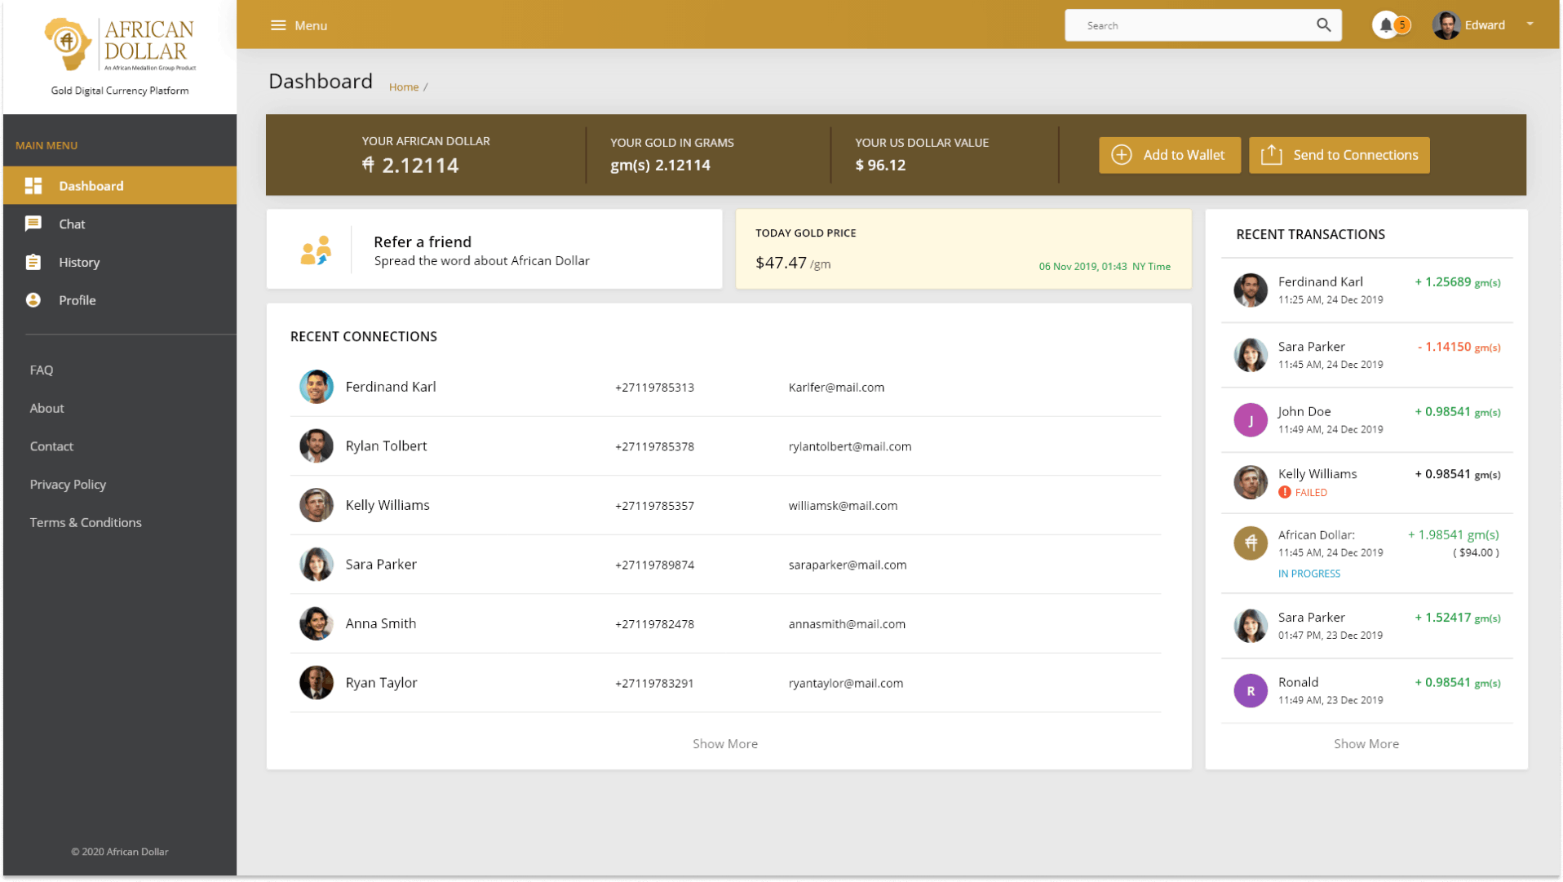Expand Show More under Recent Transactions
This screenshot has height=882, width=1563.
1366,743
